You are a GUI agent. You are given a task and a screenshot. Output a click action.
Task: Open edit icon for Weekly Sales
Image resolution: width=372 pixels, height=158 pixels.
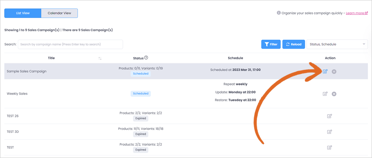[x=325, y=93]
